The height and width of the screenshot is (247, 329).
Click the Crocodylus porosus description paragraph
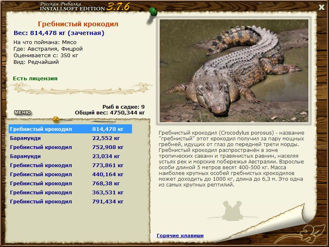click(232, 159)
